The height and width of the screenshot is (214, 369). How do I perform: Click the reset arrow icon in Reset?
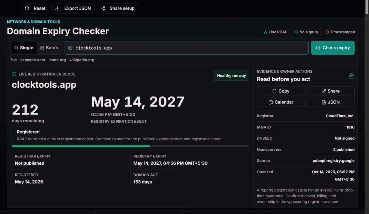click(27, 8)
